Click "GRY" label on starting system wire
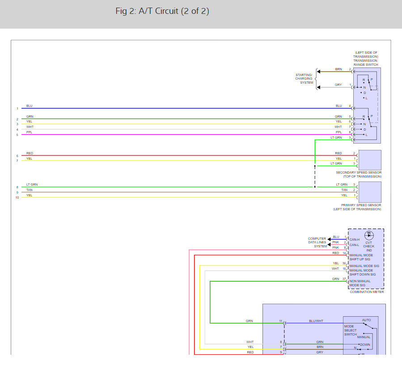 [338, 85]
